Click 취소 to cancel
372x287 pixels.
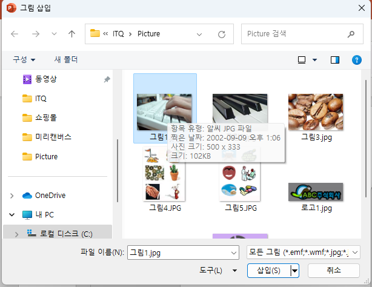334,271
